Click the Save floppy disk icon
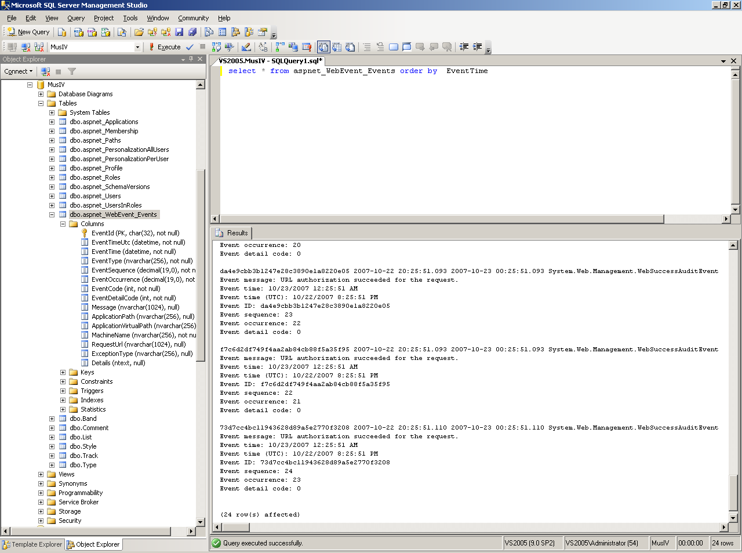This screenshot has height=553, width=742. [x=179, y=32]
